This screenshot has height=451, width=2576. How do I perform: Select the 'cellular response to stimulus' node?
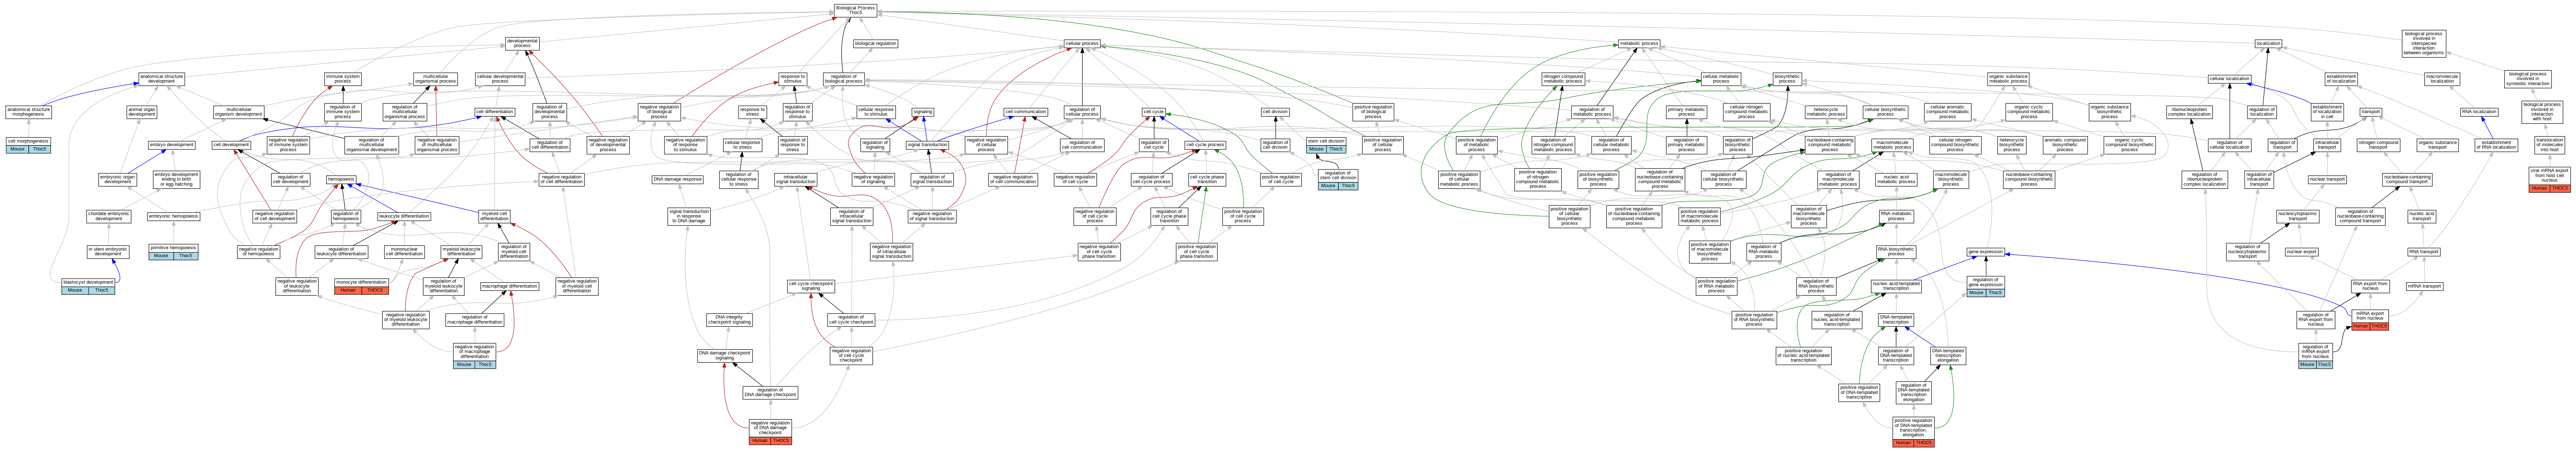pyautogui.click(x=876, y=112)
